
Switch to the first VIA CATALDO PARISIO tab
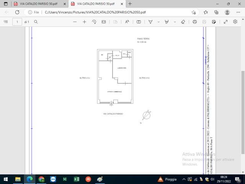point(38,4)
